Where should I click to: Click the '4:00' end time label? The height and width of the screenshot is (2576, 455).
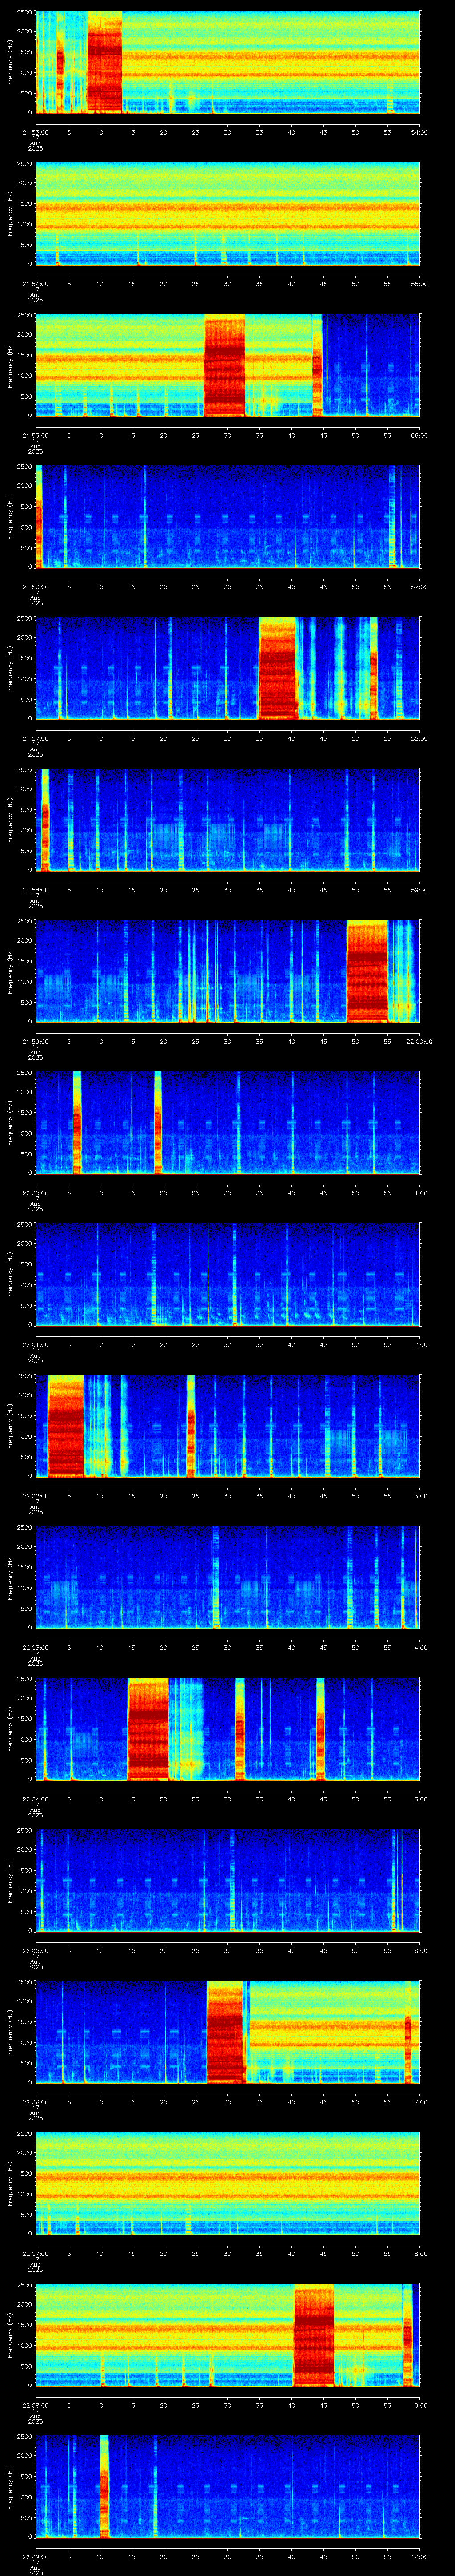click(421, 1647)
